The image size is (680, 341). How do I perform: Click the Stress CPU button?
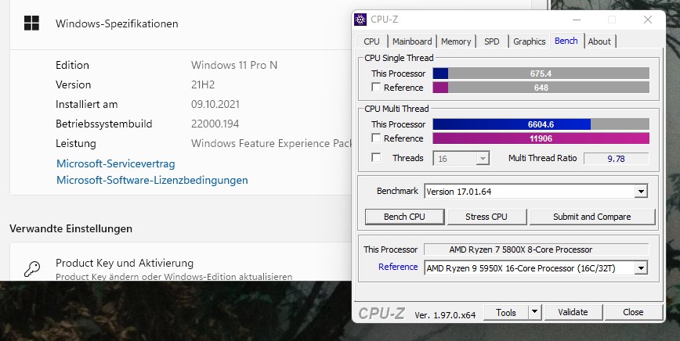click(x=486, y=217)
